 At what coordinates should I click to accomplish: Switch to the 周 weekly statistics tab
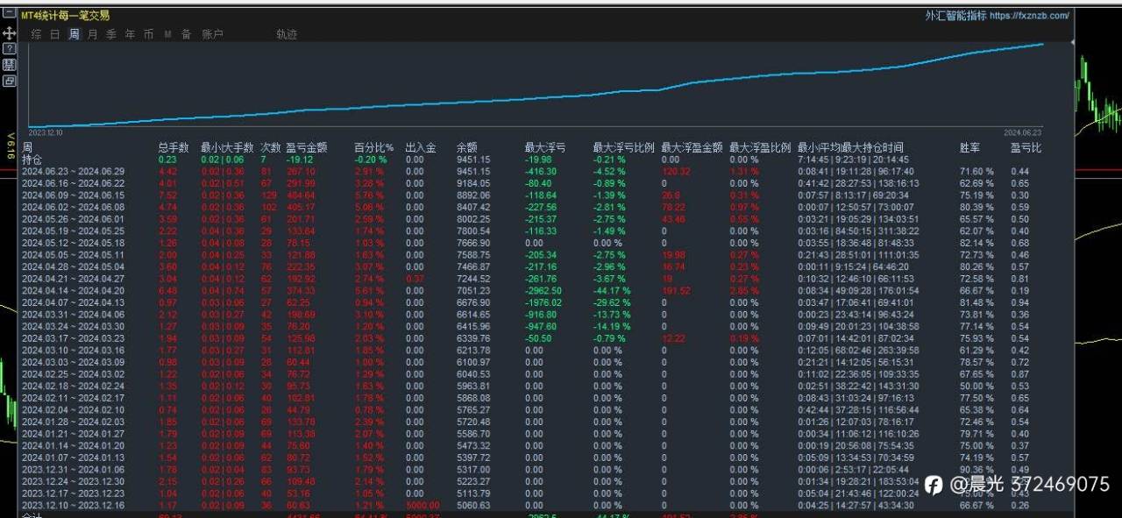click(x=74, y=34)
